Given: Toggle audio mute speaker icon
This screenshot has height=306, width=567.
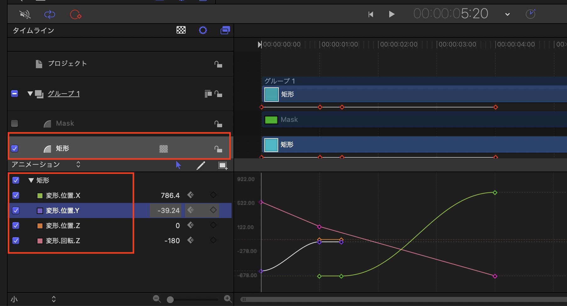Looking at the screenshot, I should pos(25,14).
